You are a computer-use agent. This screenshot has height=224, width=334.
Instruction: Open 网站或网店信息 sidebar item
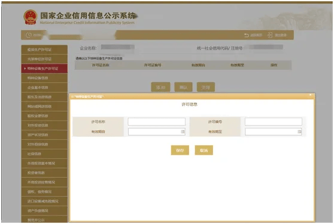point(44,106)
